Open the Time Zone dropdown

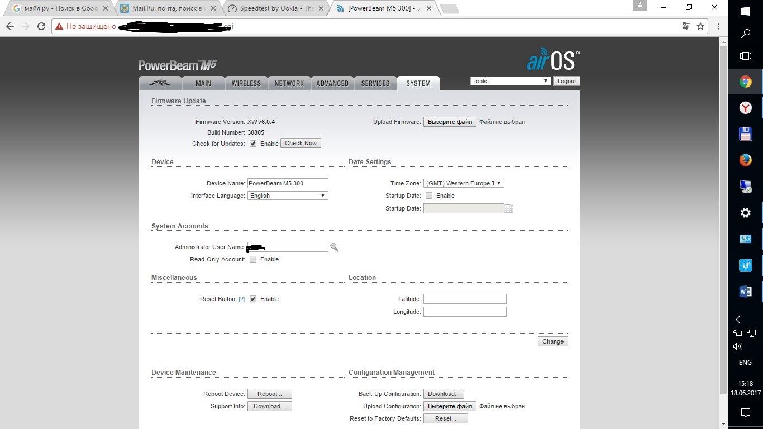[x=464, y=183]
